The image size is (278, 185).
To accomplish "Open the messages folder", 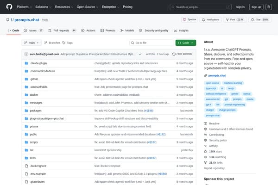I will pyautogui.click(x=36, y=103).
